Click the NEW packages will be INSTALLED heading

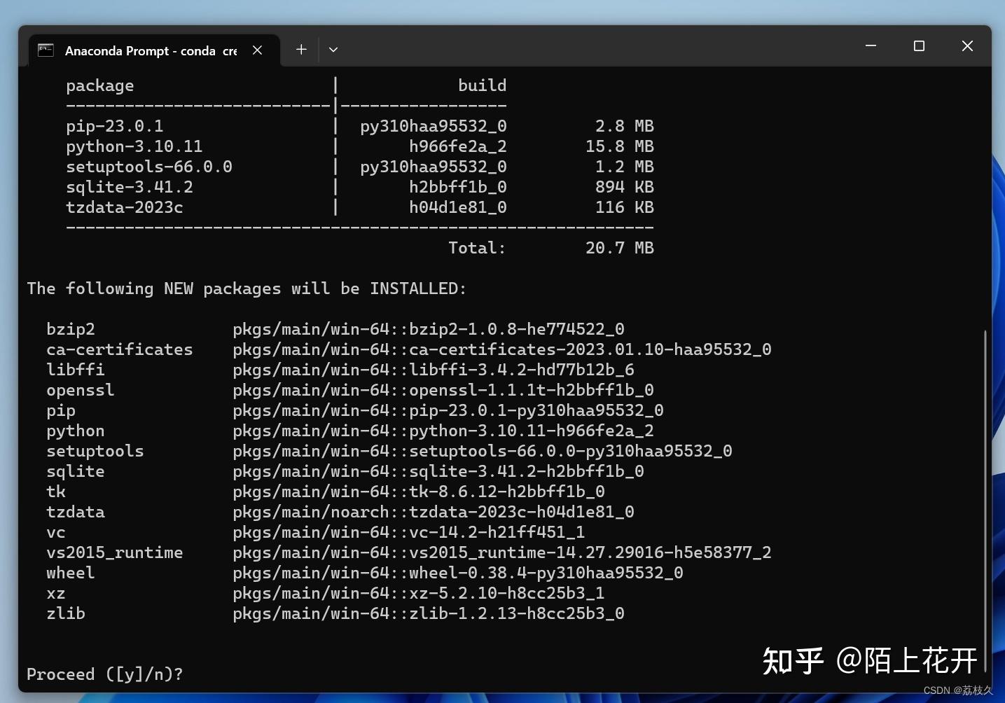point(246,288)
